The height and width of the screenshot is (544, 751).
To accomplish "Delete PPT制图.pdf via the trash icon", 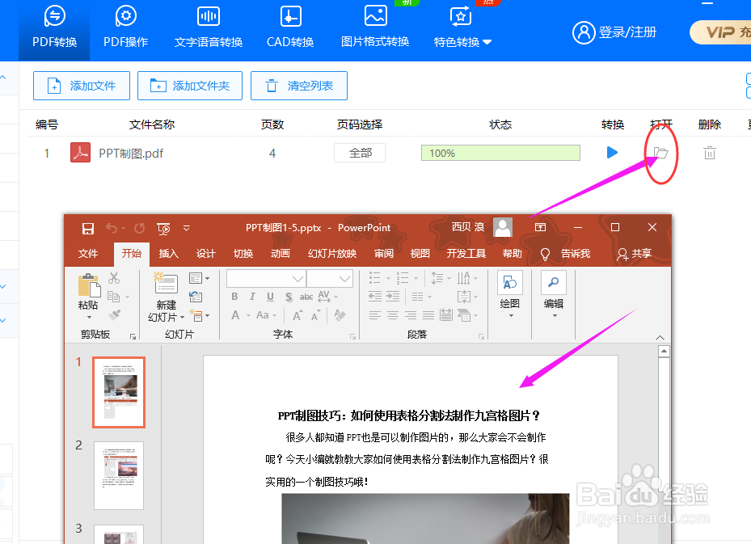I will (709, 152).
